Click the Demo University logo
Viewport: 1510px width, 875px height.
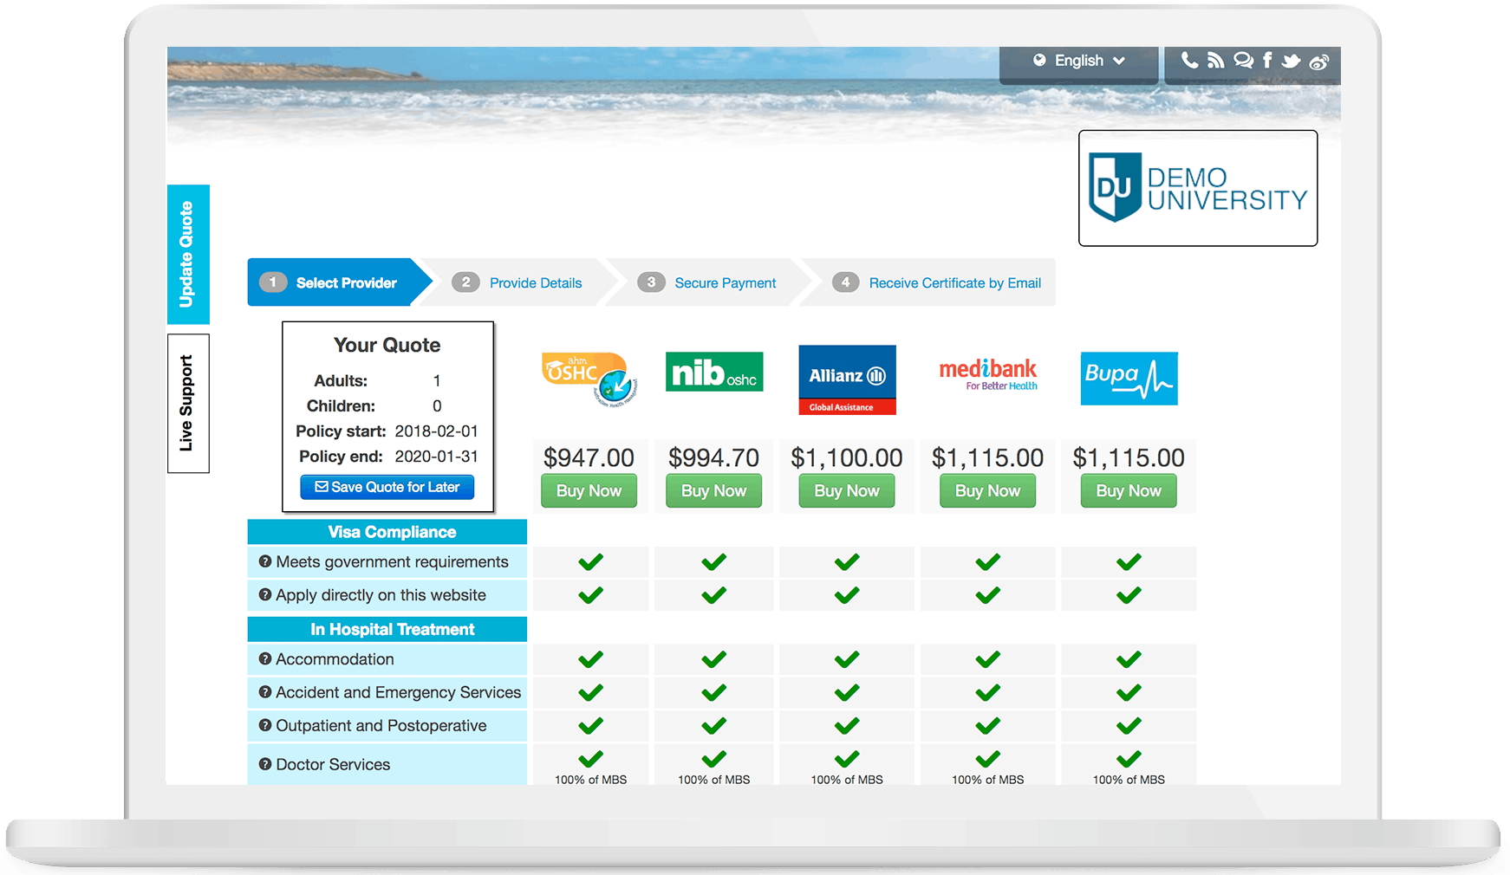pyautogui.click(x=1198, y=188)
